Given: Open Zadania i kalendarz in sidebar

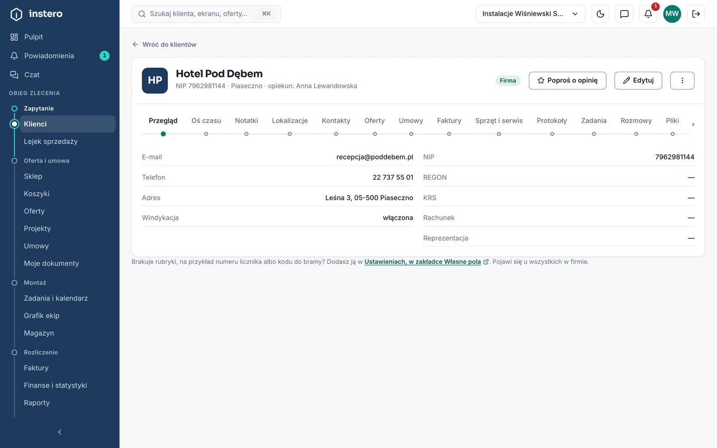Looking at the screenshot, I should point(67,298).
